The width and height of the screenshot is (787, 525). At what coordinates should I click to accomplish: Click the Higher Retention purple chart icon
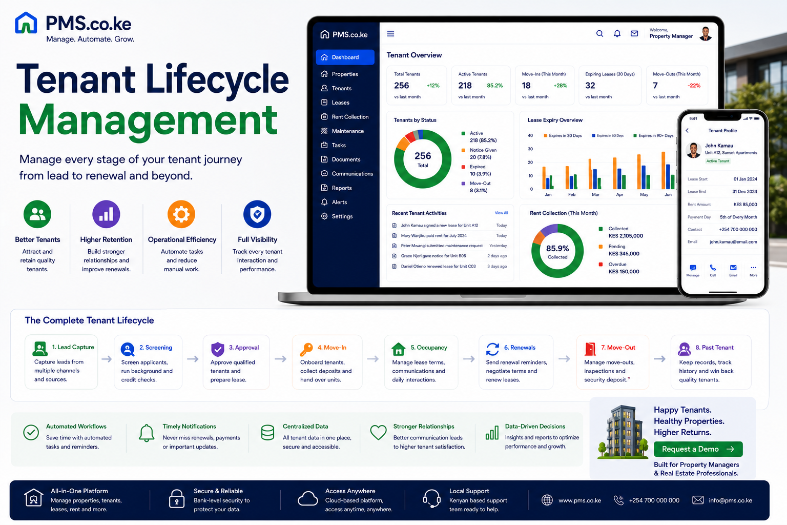tap(106, 214)
